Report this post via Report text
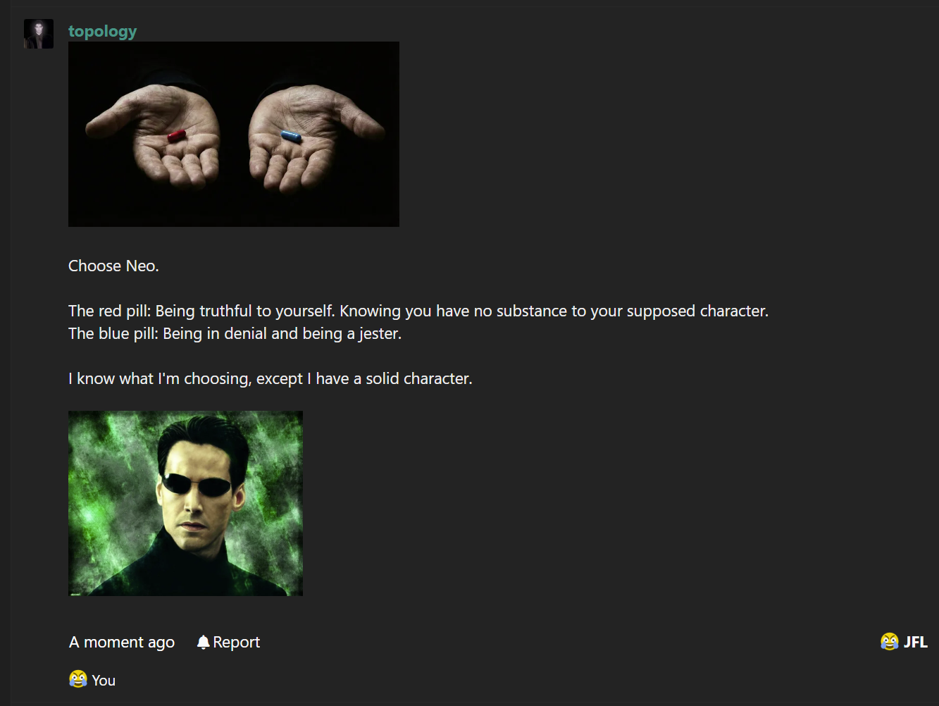 click(237, 642)
